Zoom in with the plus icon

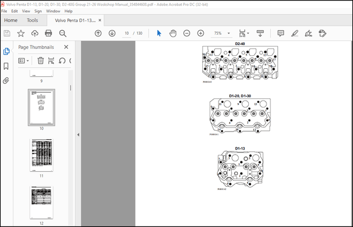click(x=200, y=34)
